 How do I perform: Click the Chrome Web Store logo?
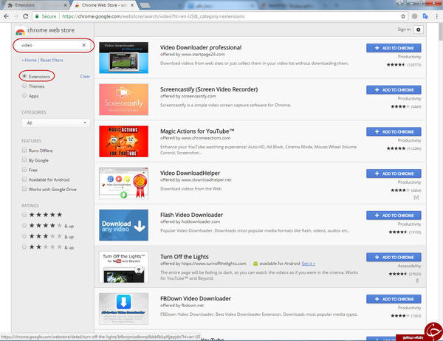[x=20, y=31]
